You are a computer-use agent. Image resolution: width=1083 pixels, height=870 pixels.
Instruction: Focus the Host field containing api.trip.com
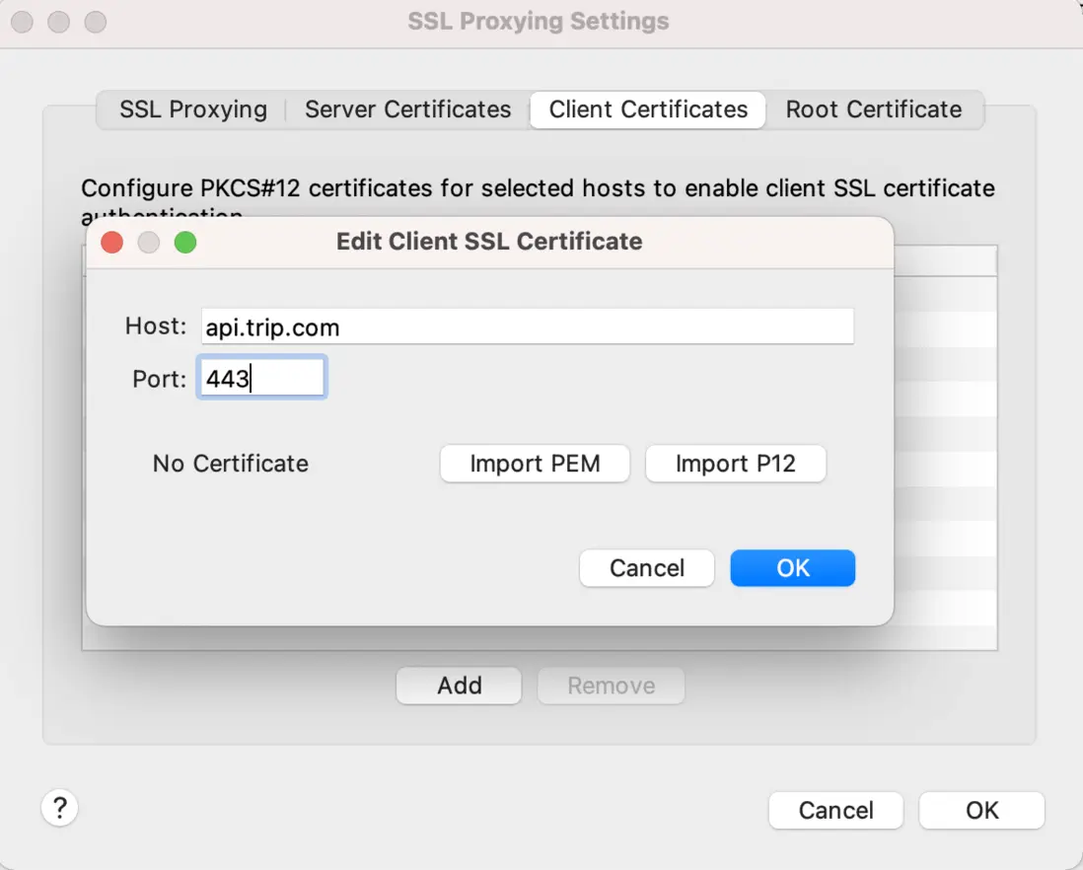pos(527,326)
